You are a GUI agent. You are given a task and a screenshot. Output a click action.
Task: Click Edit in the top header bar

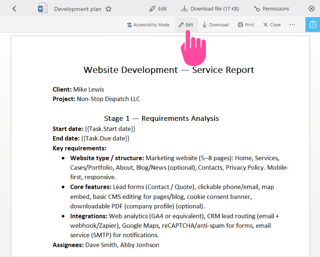[x=158, y=9]
